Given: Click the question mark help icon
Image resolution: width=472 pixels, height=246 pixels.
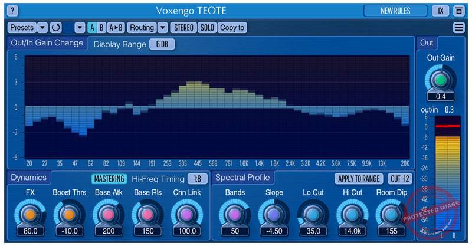Looking at the screenshot, I should pyautogui.click(x=13, y=11).
